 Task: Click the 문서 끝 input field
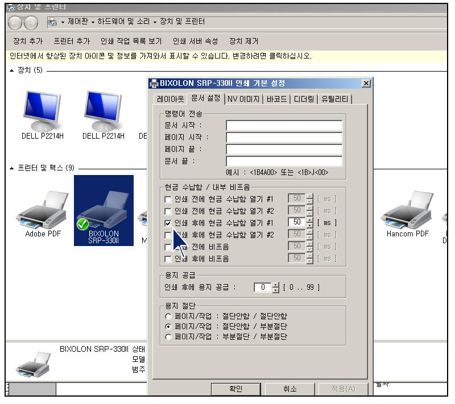click(284, 161)
